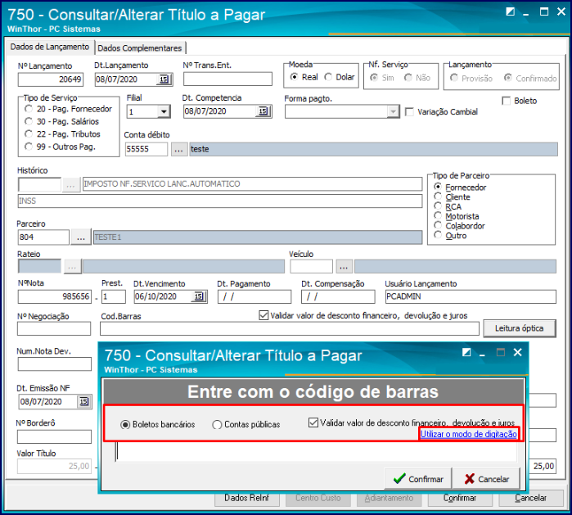Open Parceiro lookup ellipsis button

click(81, 237)
